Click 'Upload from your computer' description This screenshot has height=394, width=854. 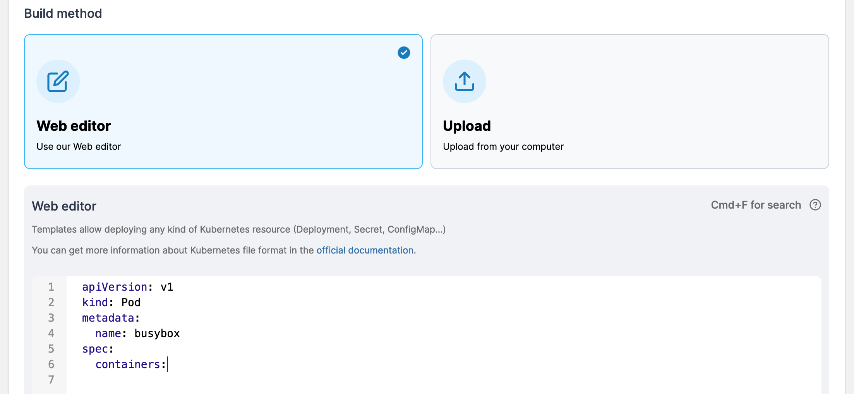coord(503,147)
